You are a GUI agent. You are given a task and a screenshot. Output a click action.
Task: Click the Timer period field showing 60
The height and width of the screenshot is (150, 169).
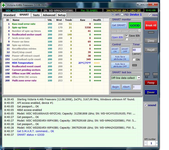pyautogui.click(x=136, y=50)
